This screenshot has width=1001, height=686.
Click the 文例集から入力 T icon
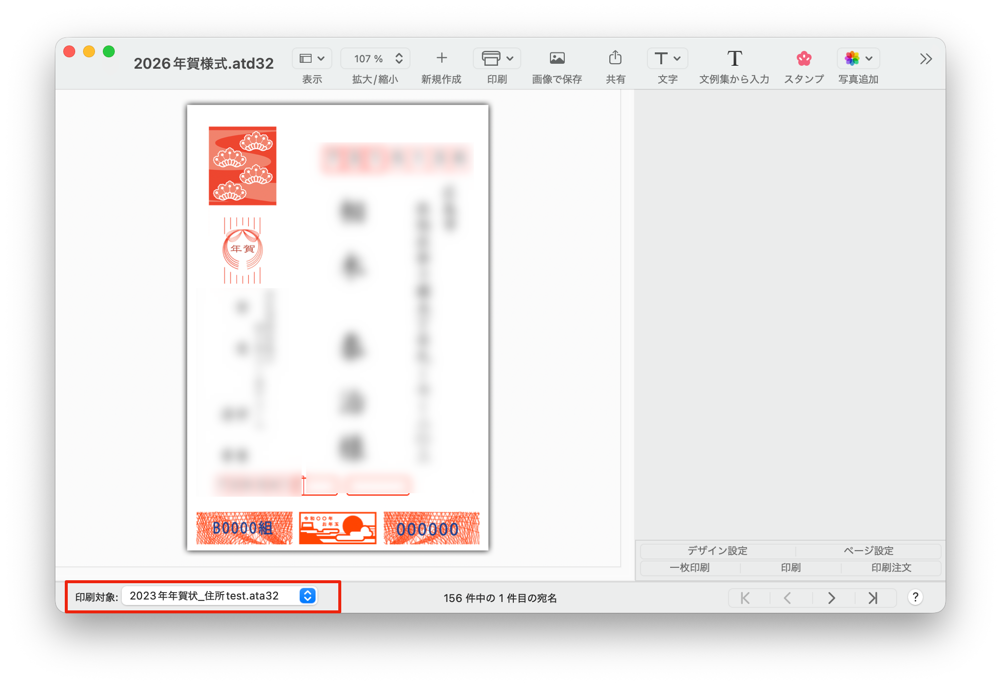tap(734, 58)
